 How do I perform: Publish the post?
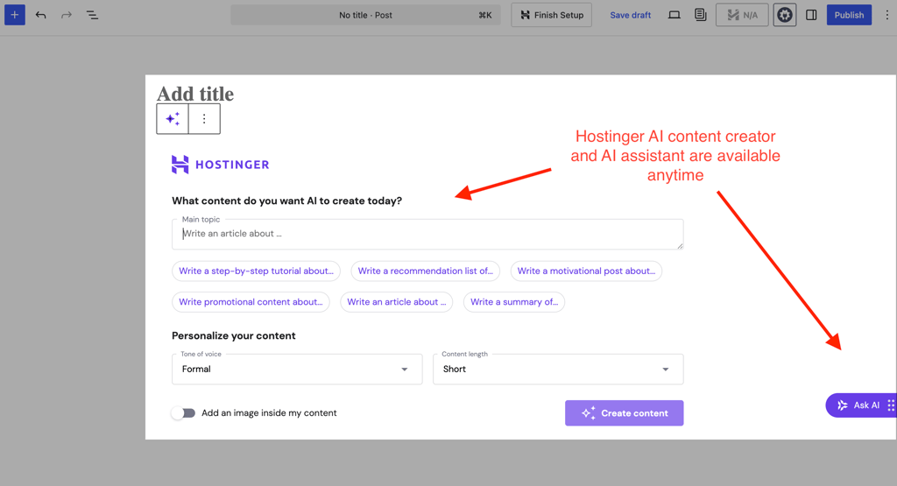click(849, 15)
